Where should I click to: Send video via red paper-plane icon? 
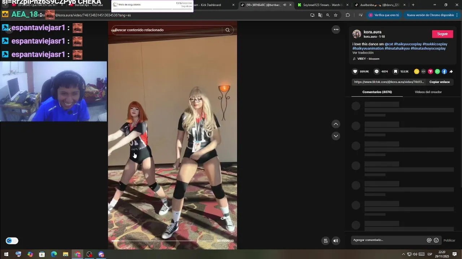[x=430, y=72]
